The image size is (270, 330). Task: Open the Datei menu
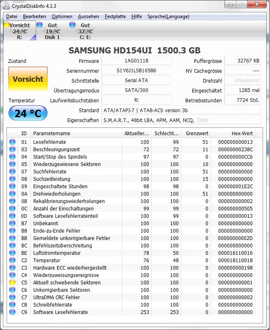[x=12, y=16]
